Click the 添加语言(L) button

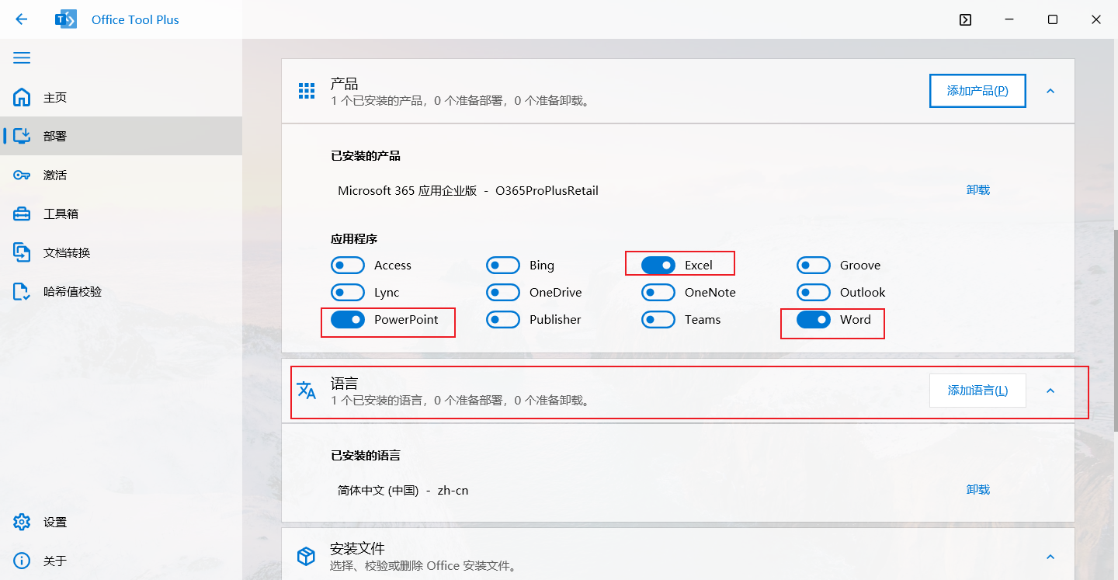coord(977,391)
